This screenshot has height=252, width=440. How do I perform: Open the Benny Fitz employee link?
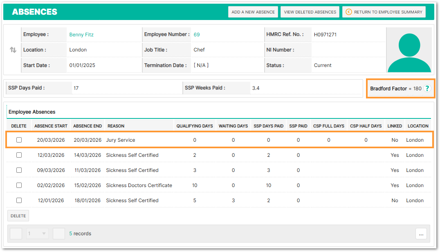pos(81,35)
